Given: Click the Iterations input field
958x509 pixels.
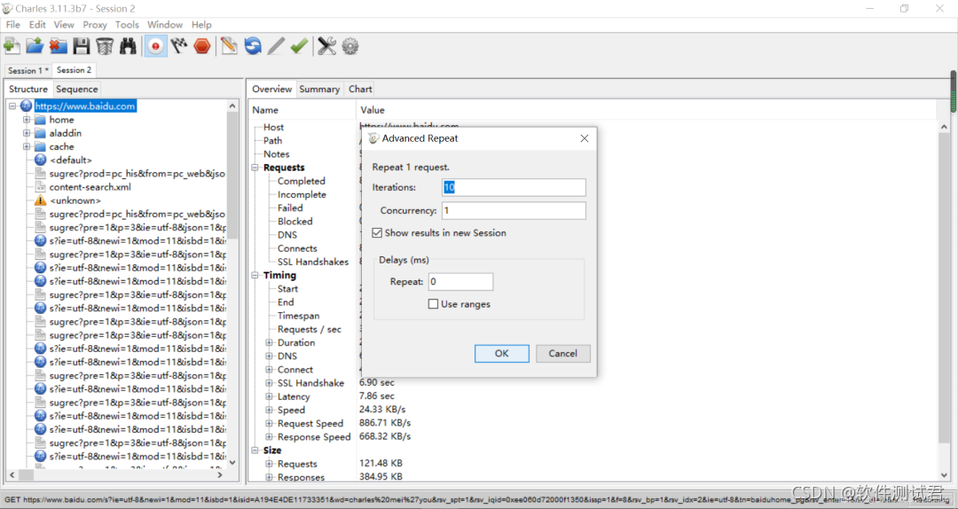Looking at the screenshot, I should pyautogui.click(x=514, y=188).
